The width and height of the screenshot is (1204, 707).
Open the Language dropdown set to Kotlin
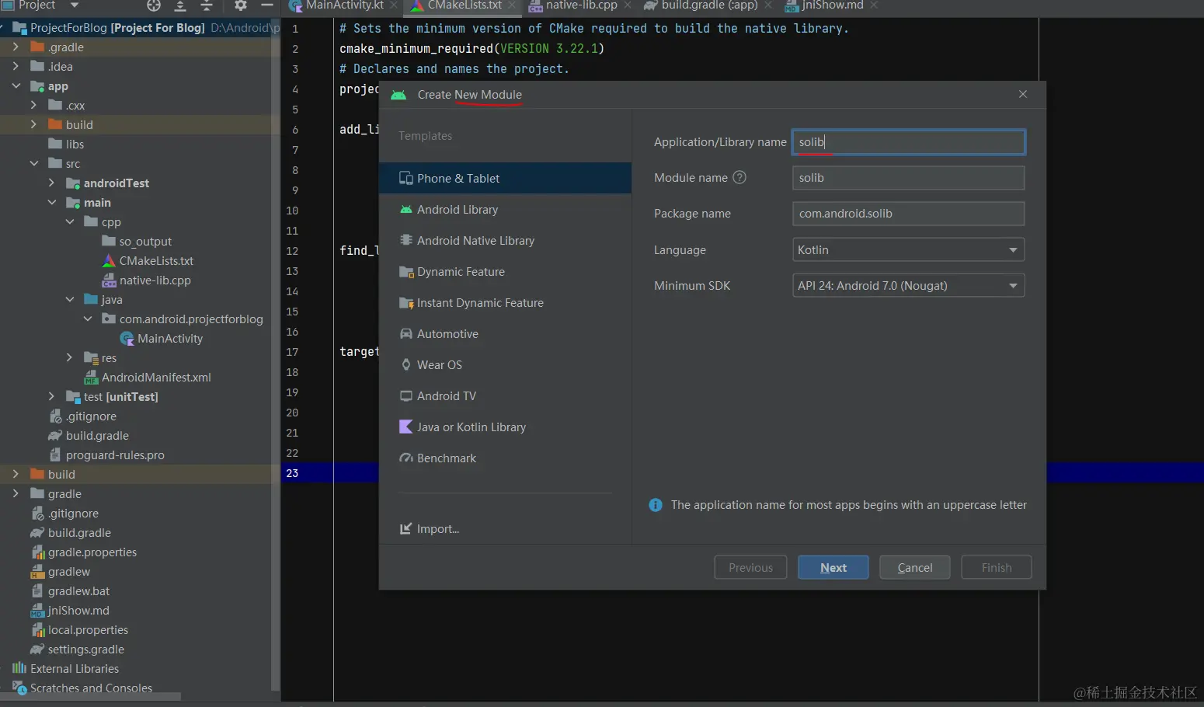tap(908, 249)
